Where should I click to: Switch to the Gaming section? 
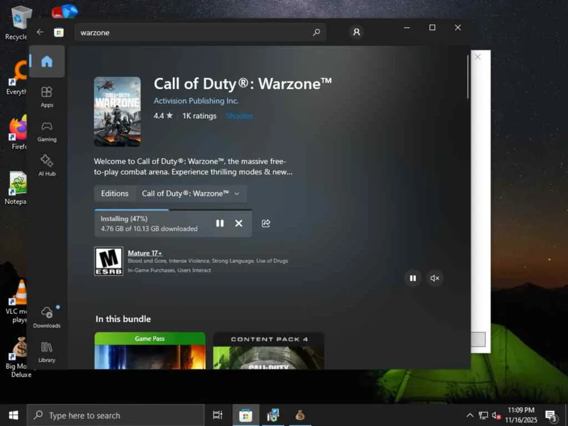point(47,132)
